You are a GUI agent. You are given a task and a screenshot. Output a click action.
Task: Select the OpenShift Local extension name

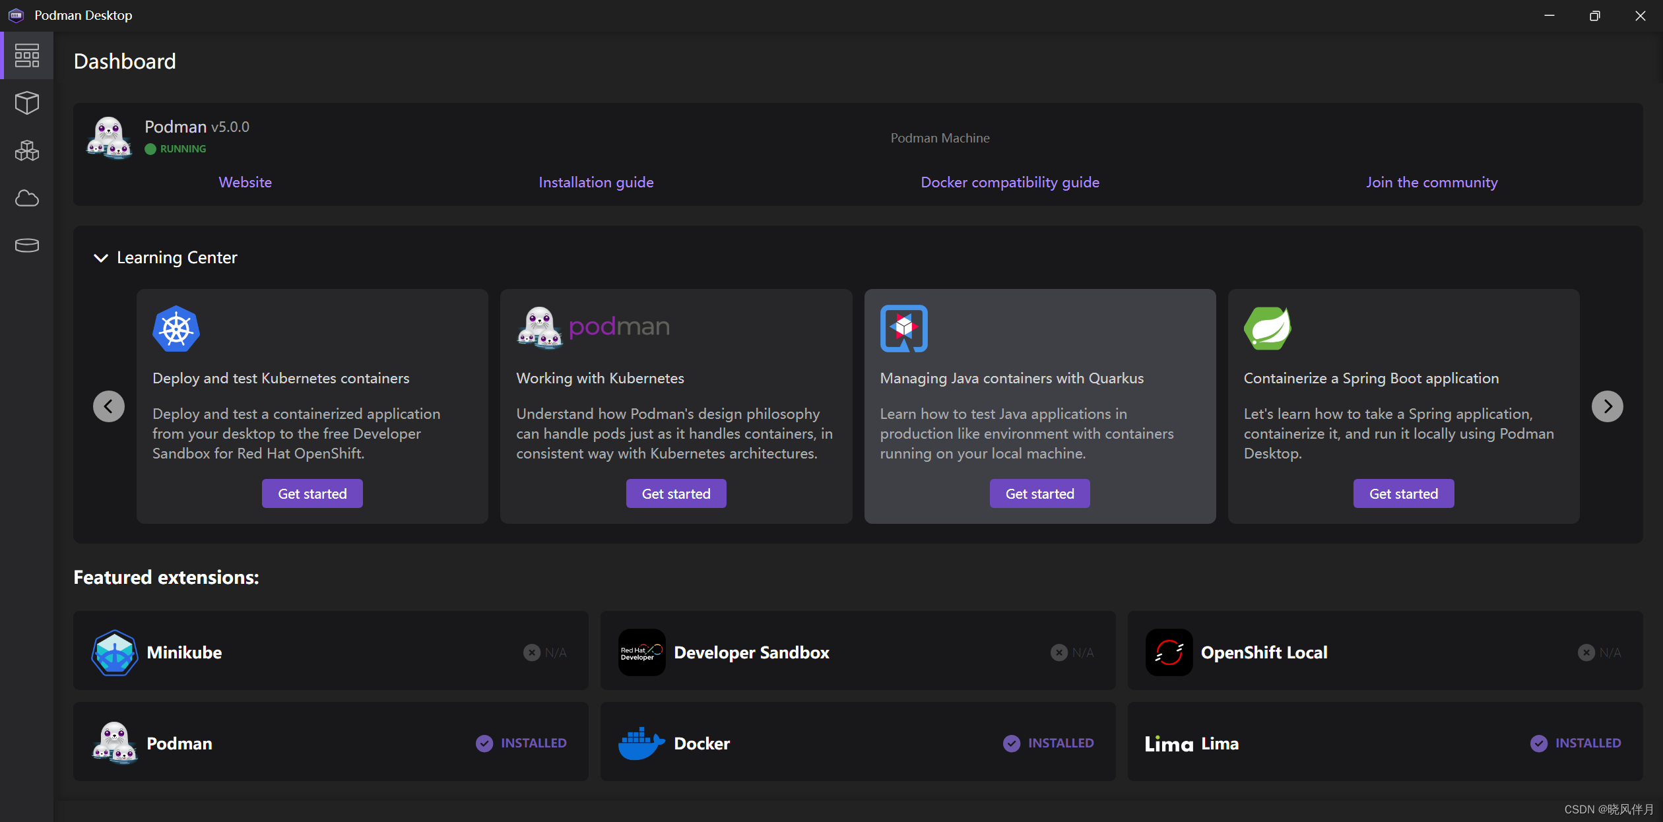click(1264, 652)
